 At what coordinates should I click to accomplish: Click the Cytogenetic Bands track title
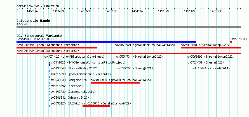tap(33, 21)
